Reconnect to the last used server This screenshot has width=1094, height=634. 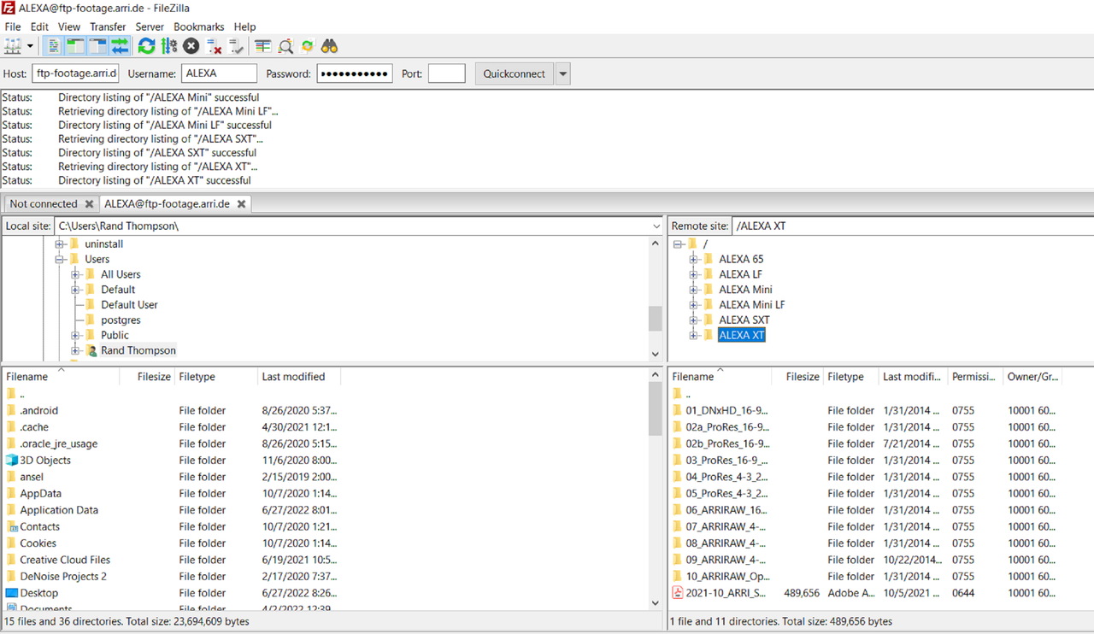(x=237, y=46)
